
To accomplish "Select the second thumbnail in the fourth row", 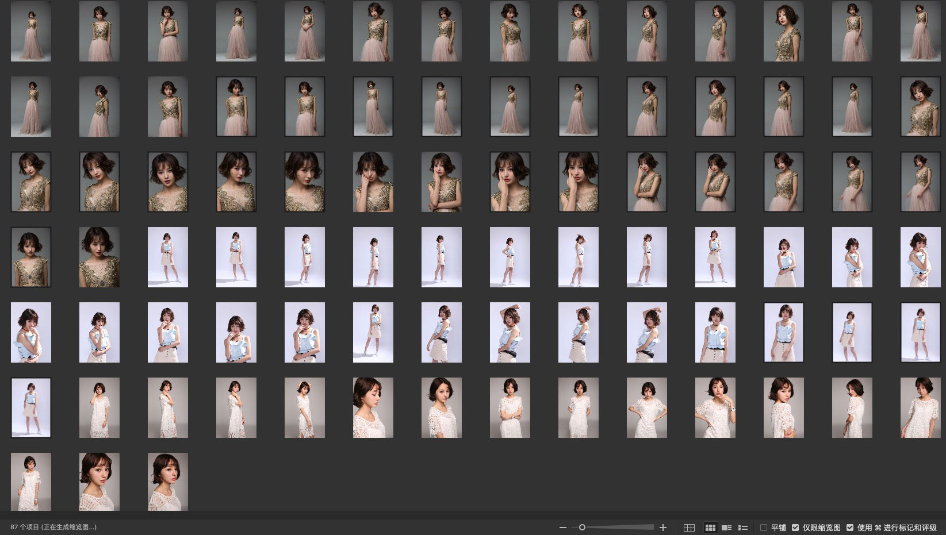I will 99,257.
